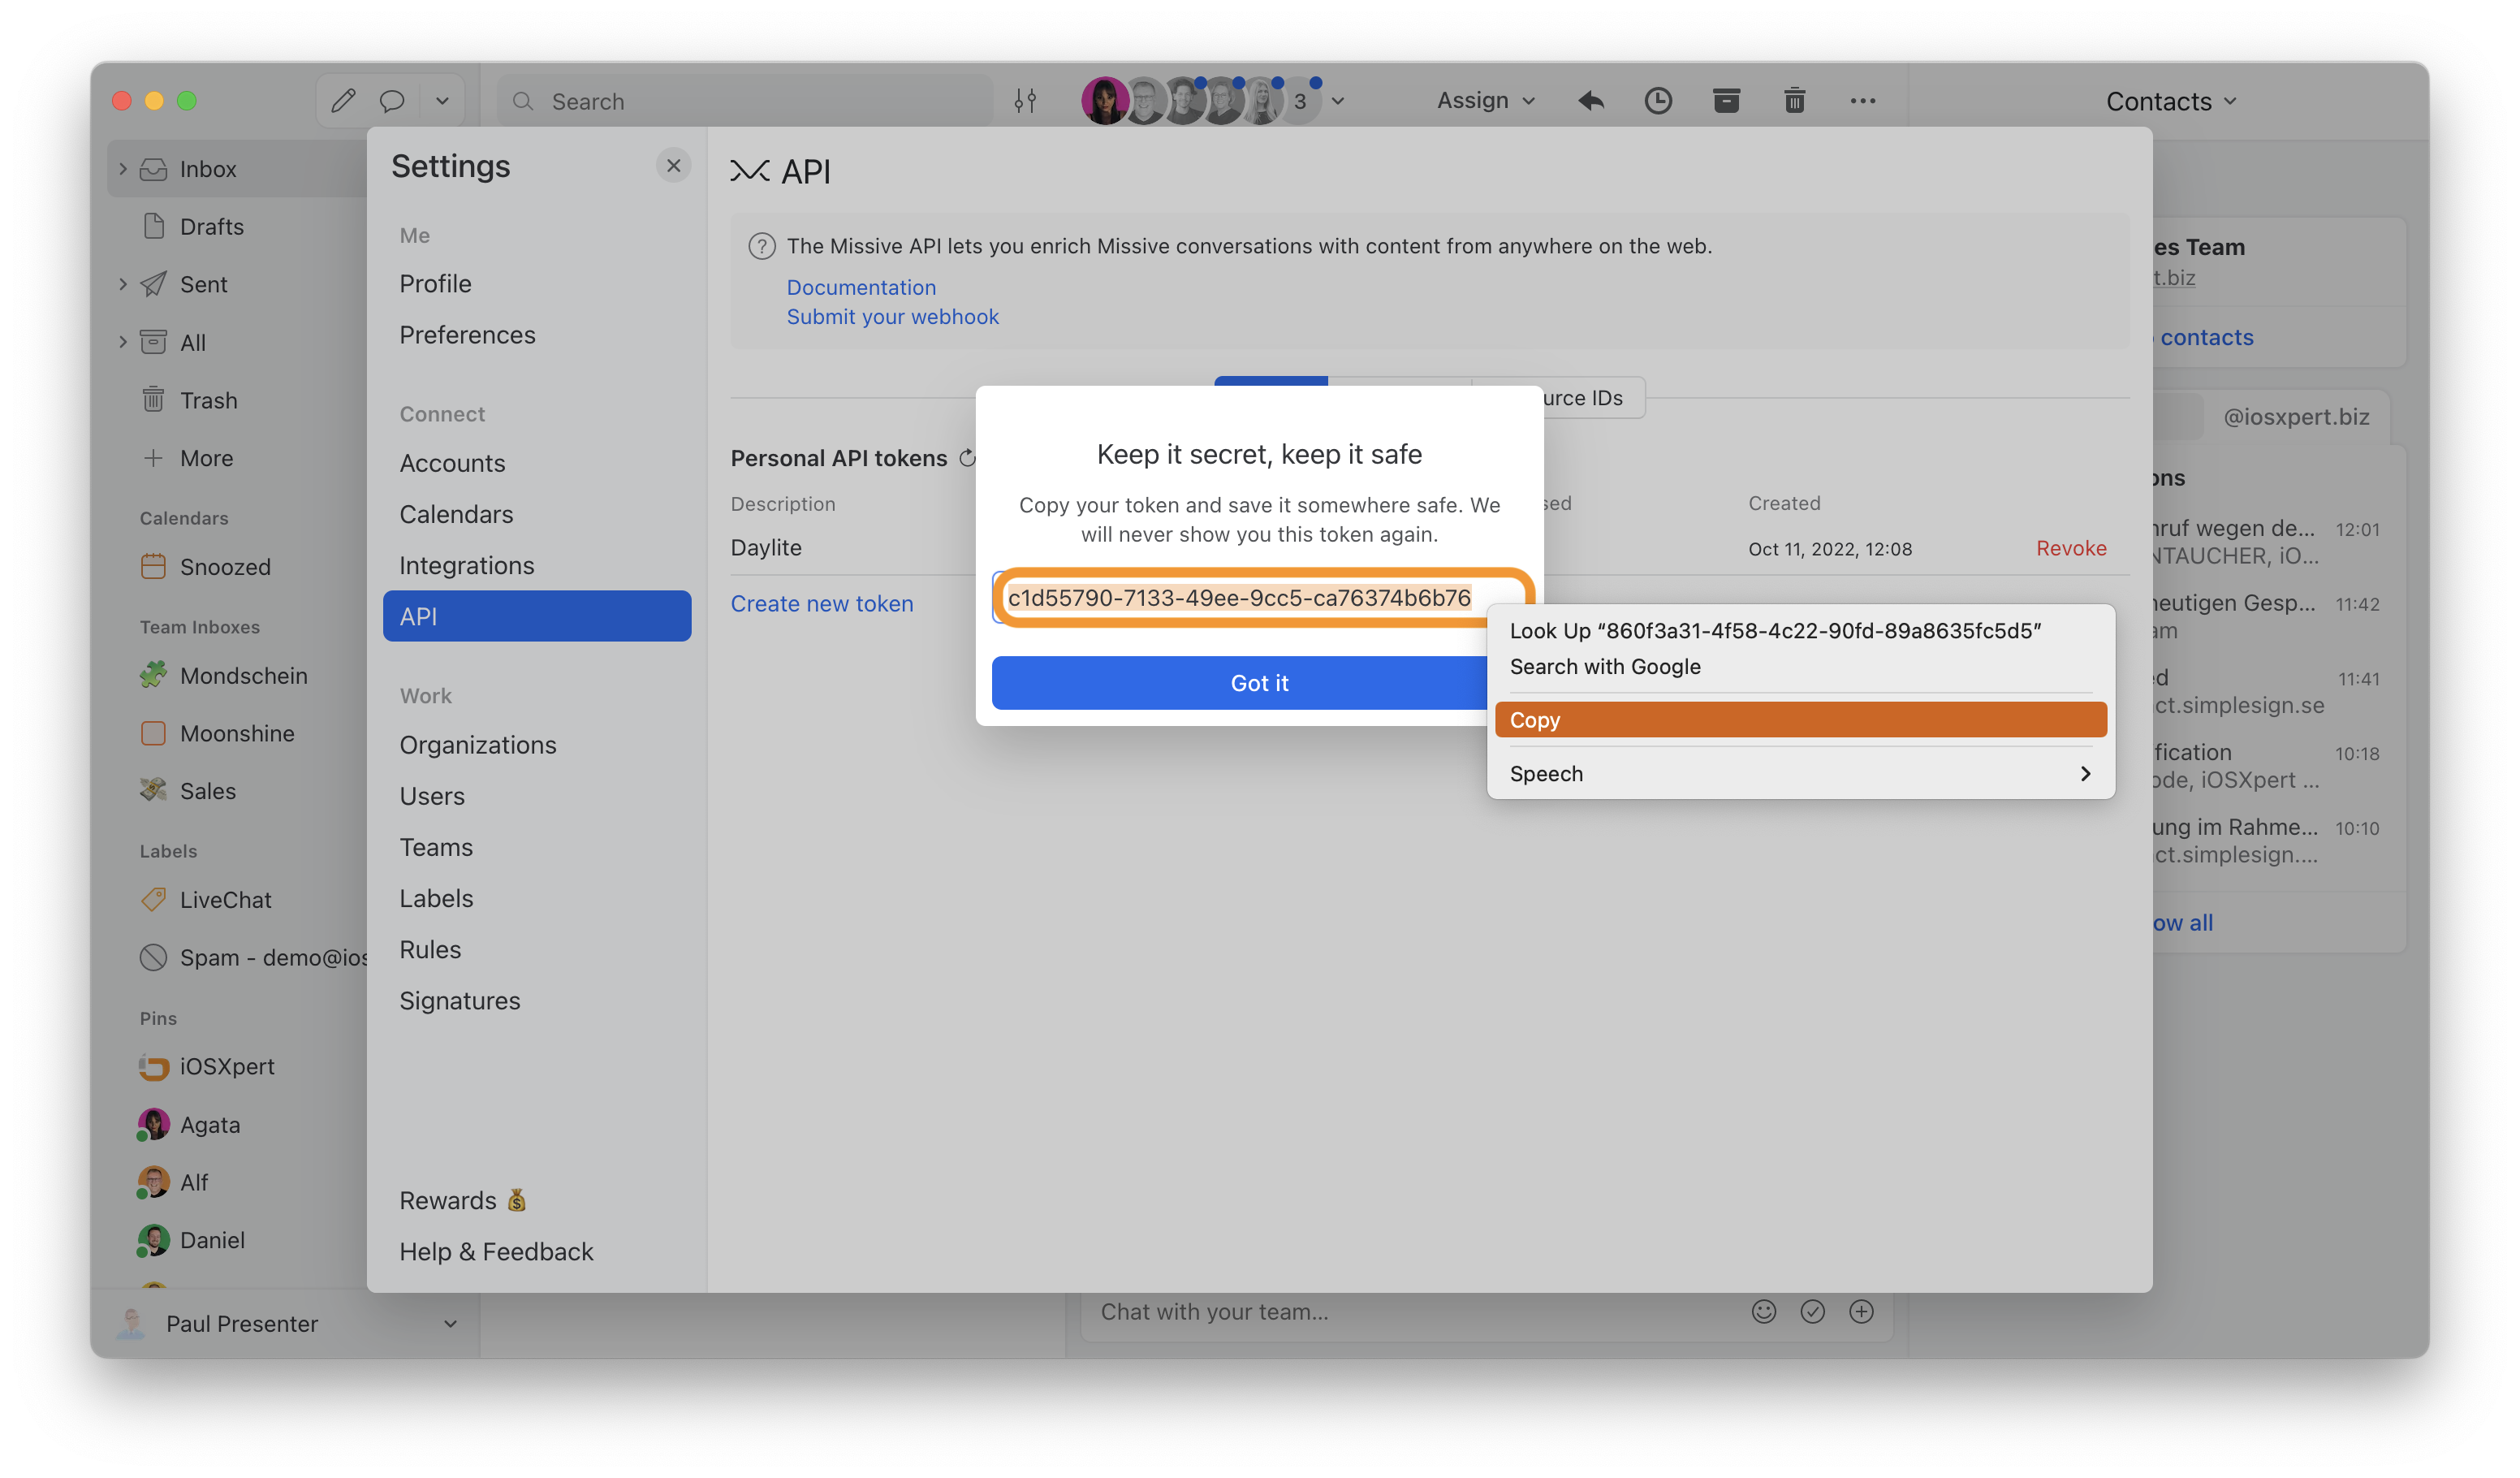Click the generated token text field

click(x=1262, y=597)
